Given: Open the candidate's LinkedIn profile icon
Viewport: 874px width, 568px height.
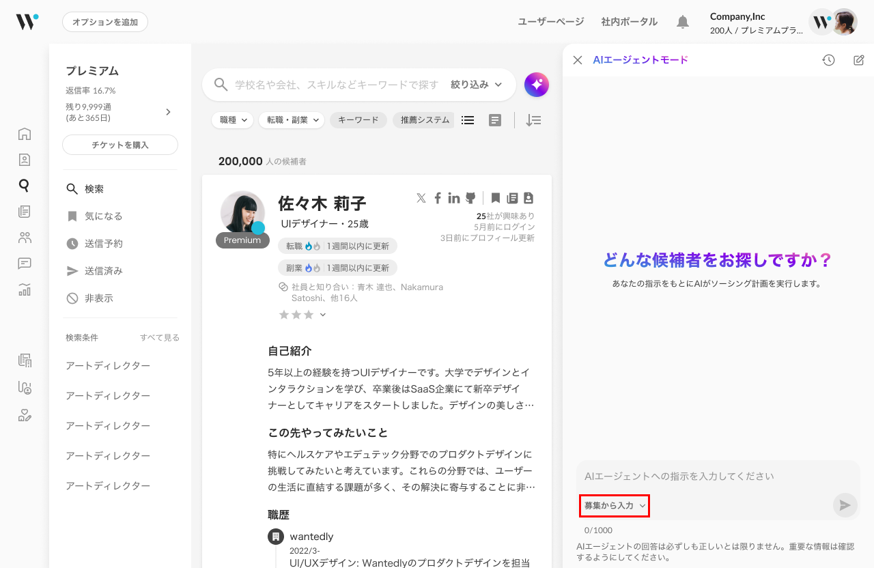Looking at the screenshot, I should coord(454,198).
